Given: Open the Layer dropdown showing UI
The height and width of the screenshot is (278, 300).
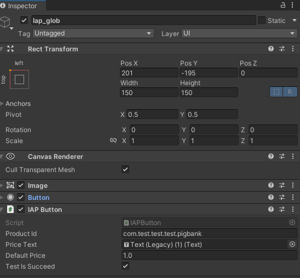Looking at the screenshot, I should (x=239, y=33).
